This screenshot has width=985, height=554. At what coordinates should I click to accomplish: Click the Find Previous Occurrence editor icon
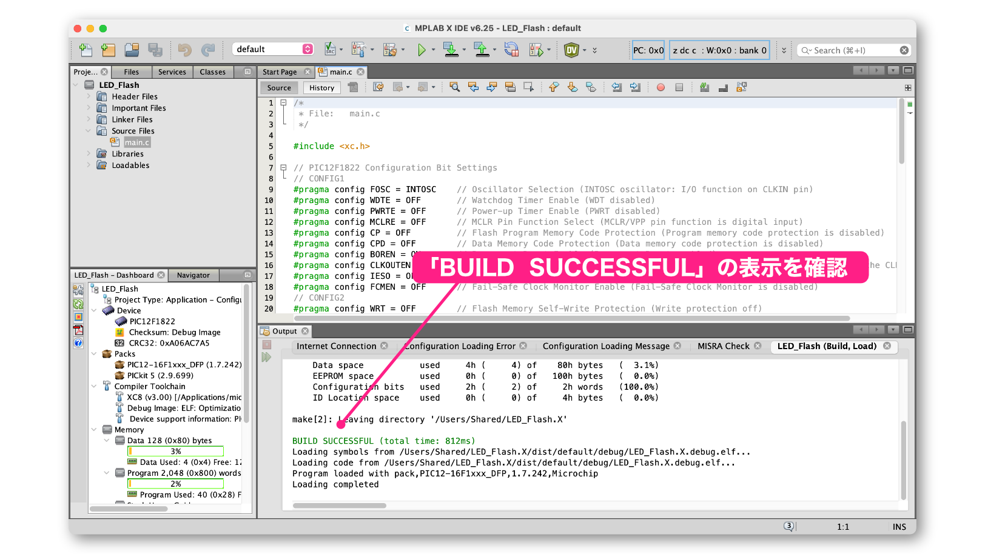[x=473, y=87]
